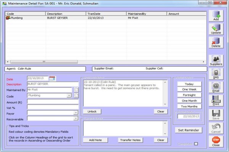Click the Current Notes text area

coord(123,128)
